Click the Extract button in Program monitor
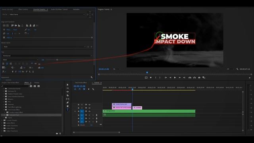 coord(194,78)
